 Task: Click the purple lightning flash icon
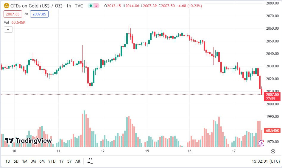click(261, 143)
